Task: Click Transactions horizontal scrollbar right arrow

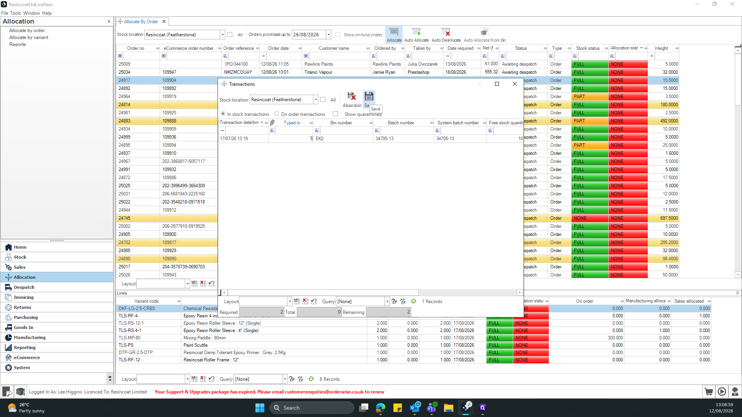Action: pos(520,293)
